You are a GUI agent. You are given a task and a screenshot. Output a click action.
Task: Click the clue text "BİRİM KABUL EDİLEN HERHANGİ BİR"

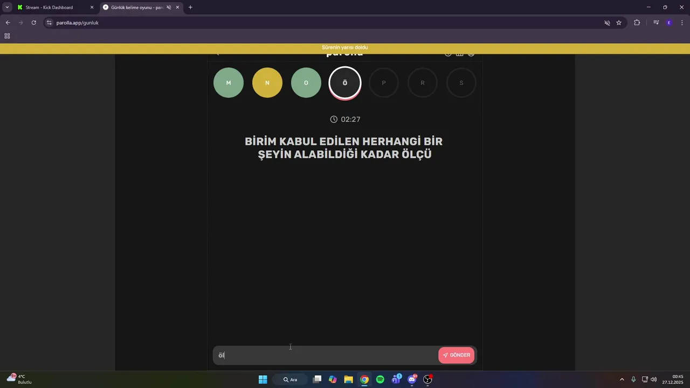click(x=344, y=141)
